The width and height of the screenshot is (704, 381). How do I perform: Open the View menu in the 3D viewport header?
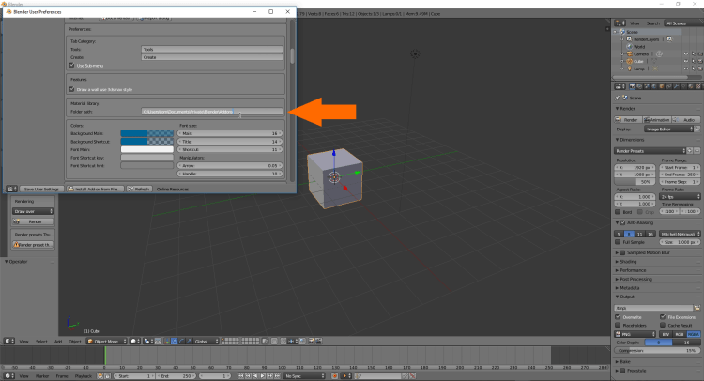click(x=24, y=341)
